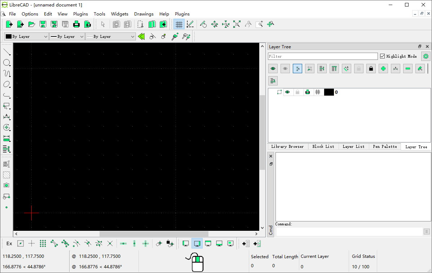This screenshot has width=432, height=273.
Task: Select the Circle drawing tool
Action: tap(6, 63)
